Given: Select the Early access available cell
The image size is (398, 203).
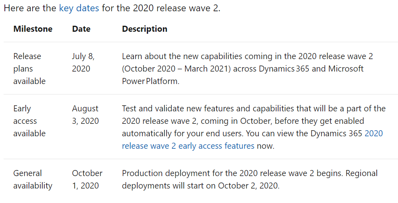Looking at the screenshot, I should [29, 121].
